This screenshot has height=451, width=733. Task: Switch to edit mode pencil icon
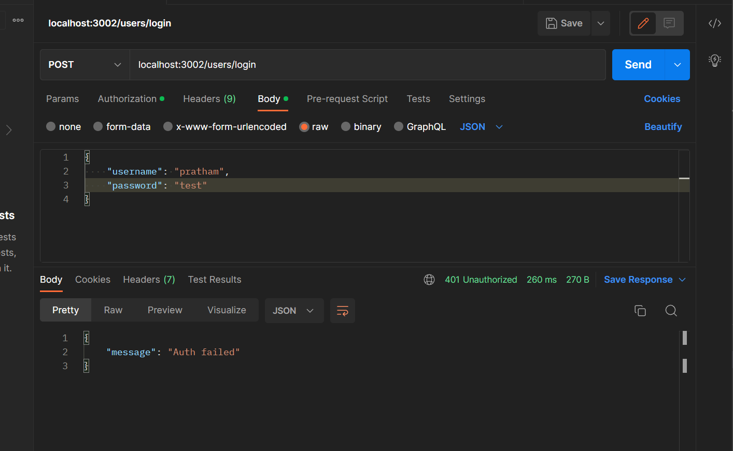click(643, 23)
